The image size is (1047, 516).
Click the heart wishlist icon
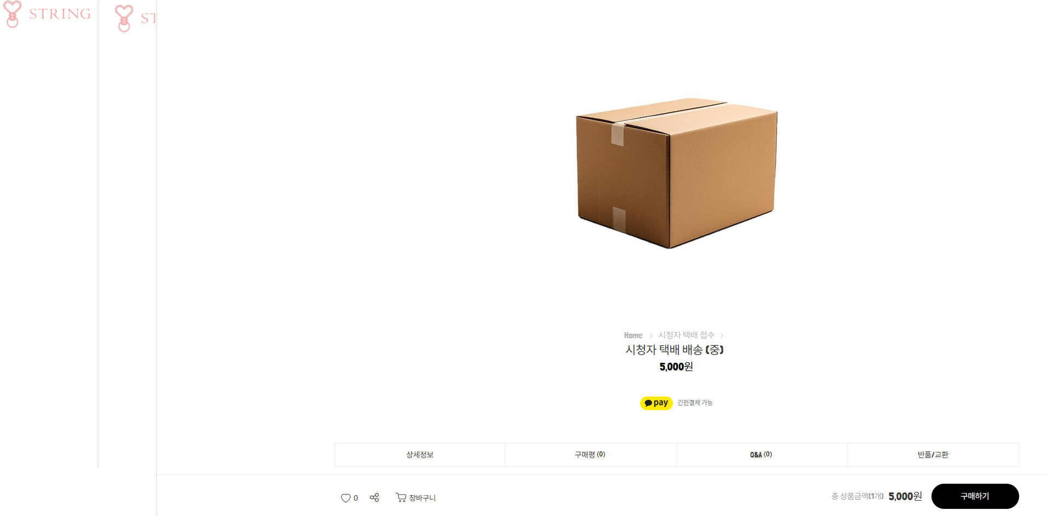coord(346,498)
